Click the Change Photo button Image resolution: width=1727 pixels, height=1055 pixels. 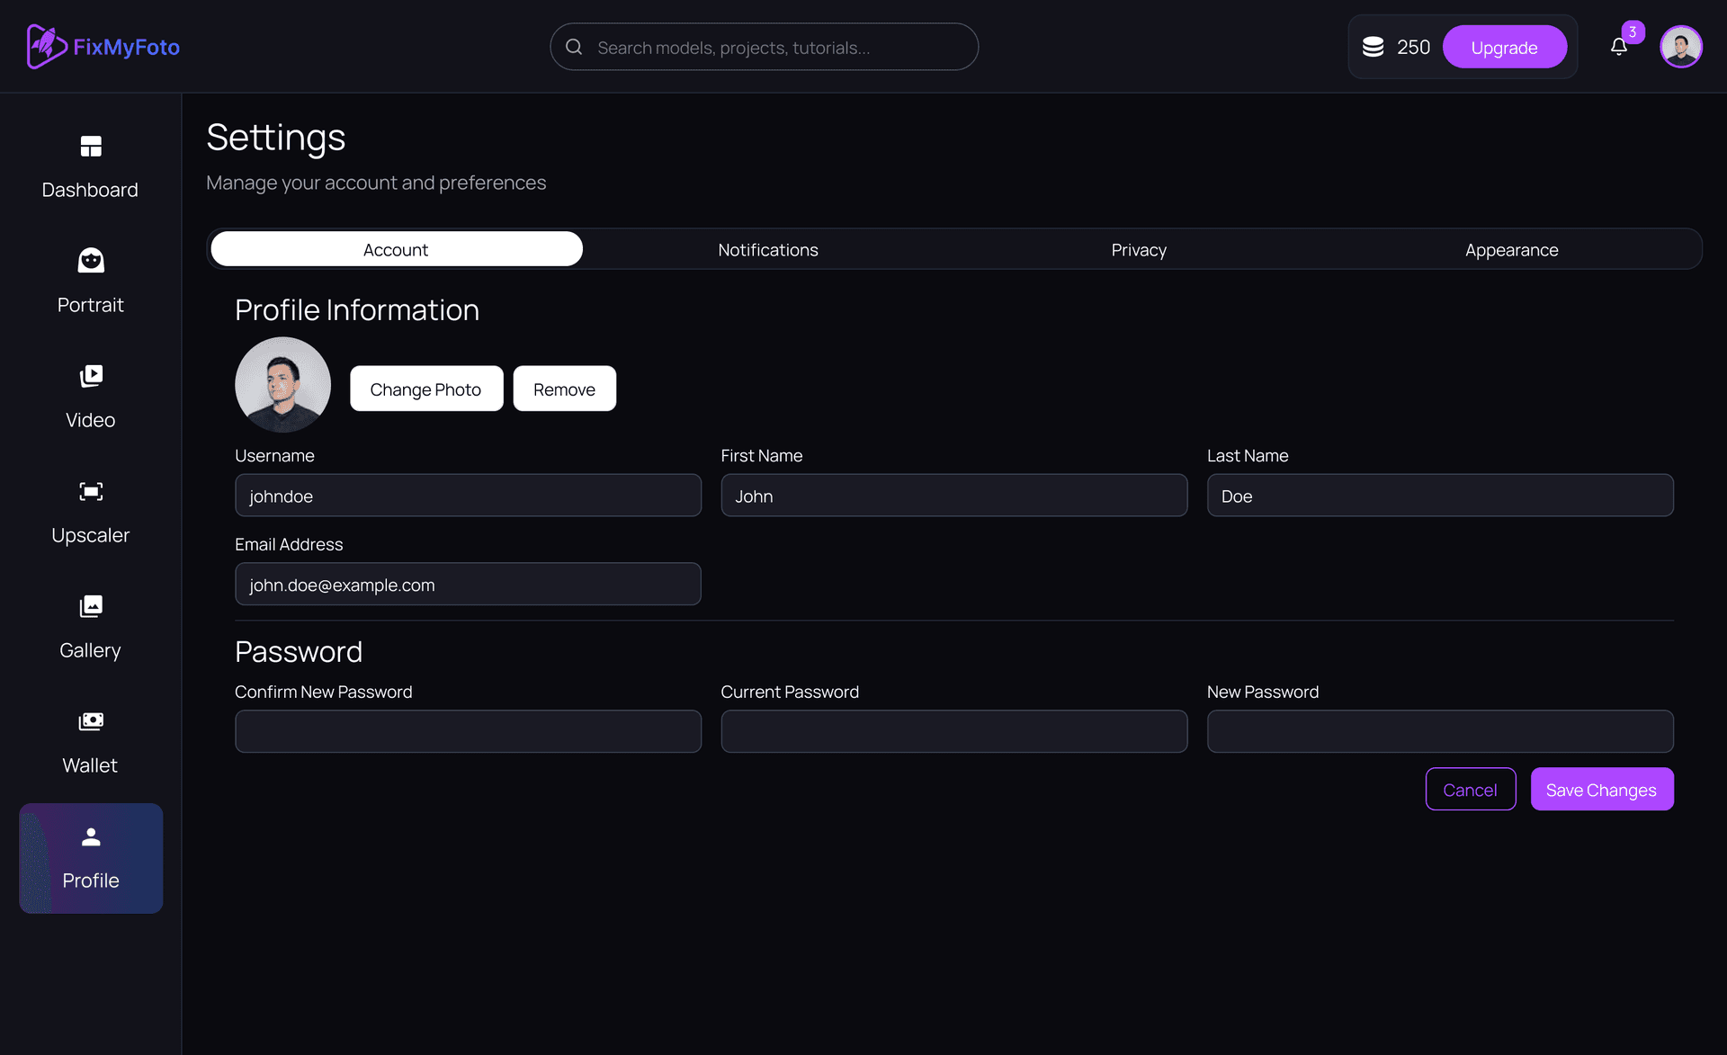click(x=425, y=389)
